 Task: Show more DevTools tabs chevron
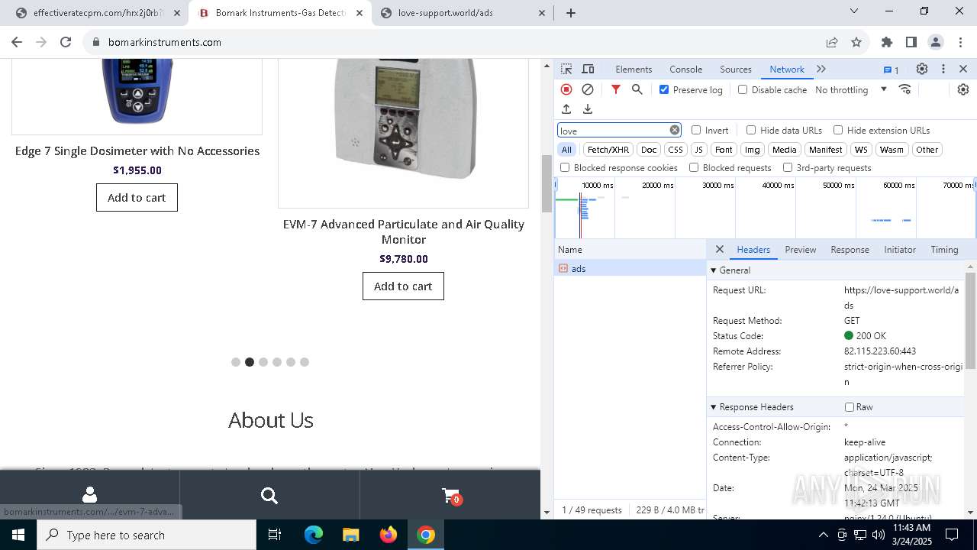click(821, 69)
